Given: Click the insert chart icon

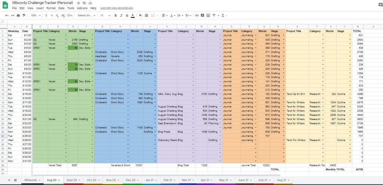Looking at the screenshot, I should click(208, 15).
